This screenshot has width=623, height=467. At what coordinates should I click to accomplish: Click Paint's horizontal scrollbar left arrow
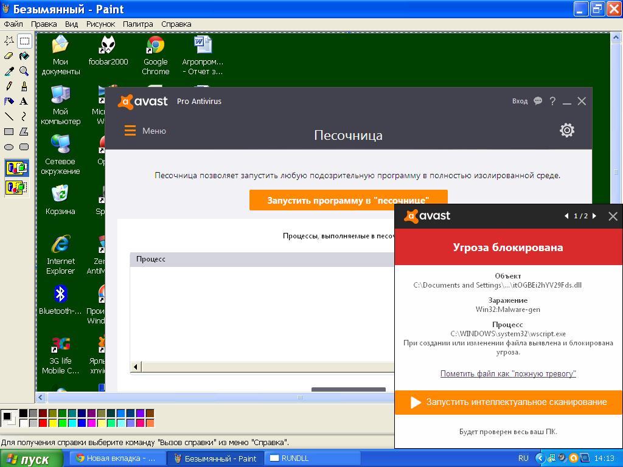[x=41, y=398]
